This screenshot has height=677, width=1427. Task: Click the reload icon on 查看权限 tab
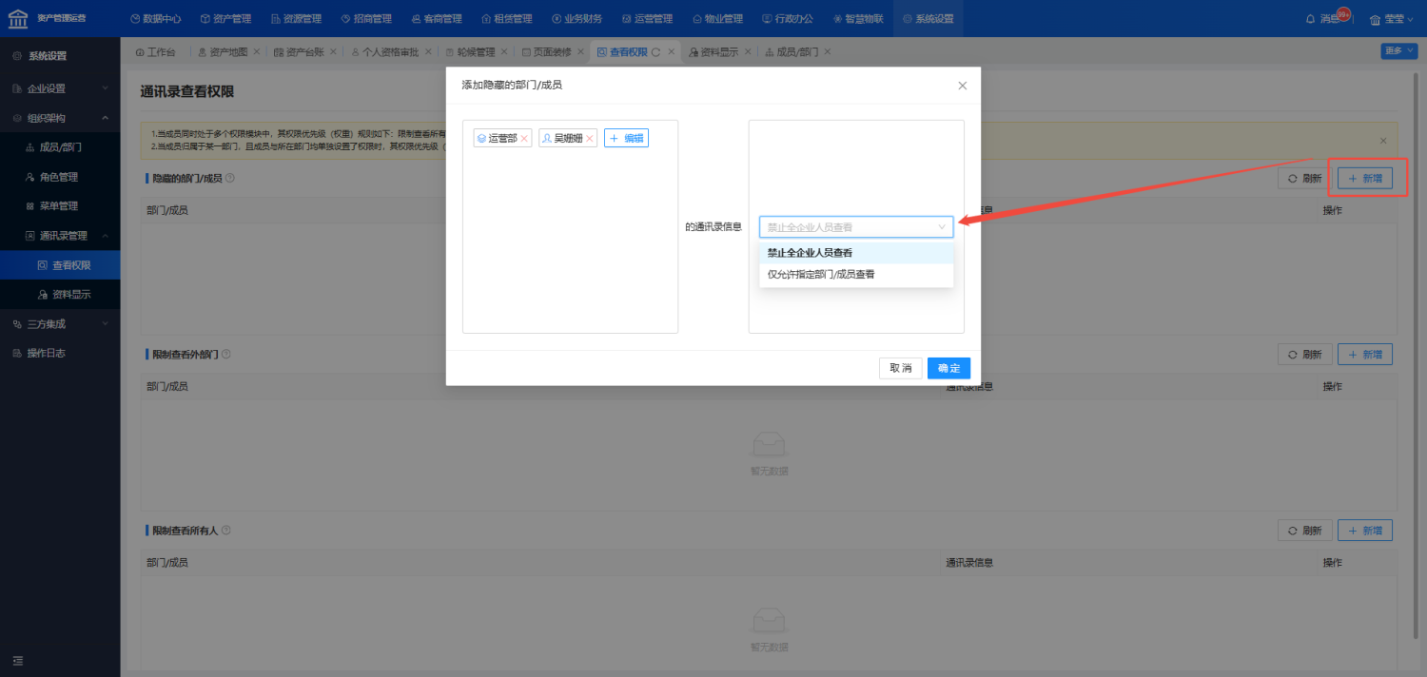pos(655,52)
